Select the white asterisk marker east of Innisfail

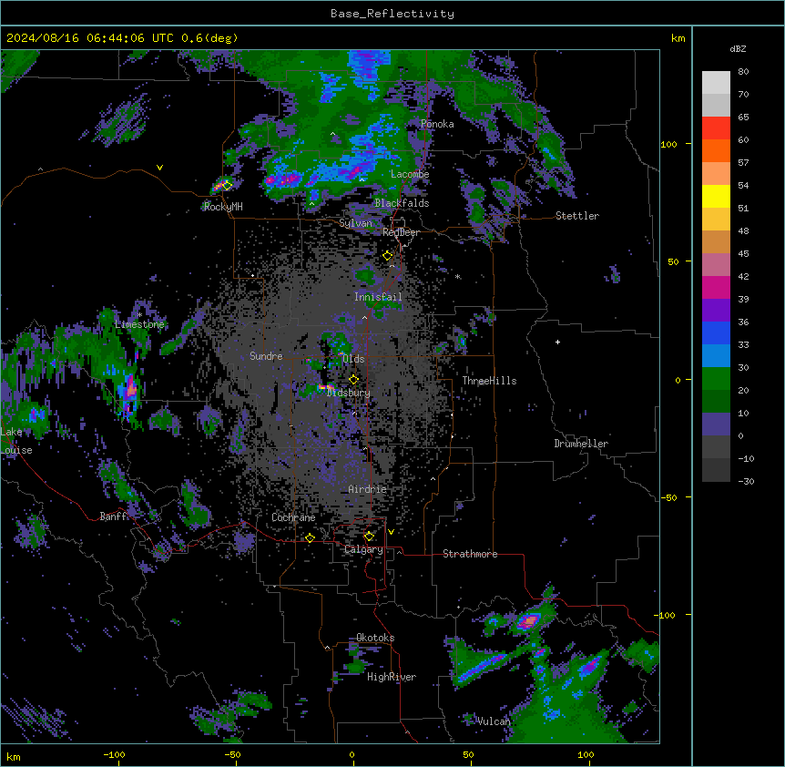(x=458, y=277)
